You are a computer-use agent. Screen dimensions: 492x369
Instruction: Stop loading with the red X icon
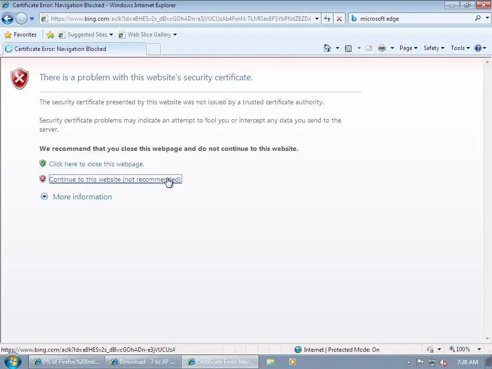click(339, 19)
